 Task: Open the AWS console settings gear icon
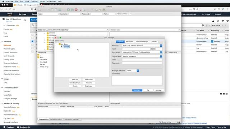tap(223, 21)
